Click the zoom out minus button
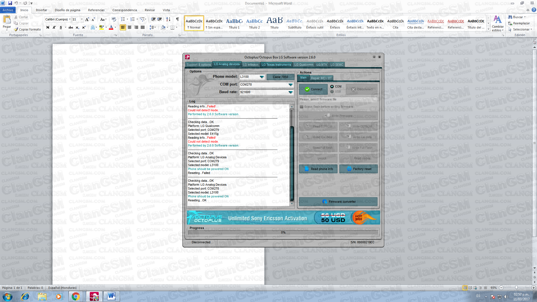537x302 pixels. (x=501, y=288)
